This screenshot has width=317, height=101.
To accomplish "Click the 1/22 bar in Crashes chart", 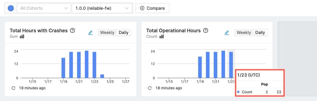I will point(87,64).
